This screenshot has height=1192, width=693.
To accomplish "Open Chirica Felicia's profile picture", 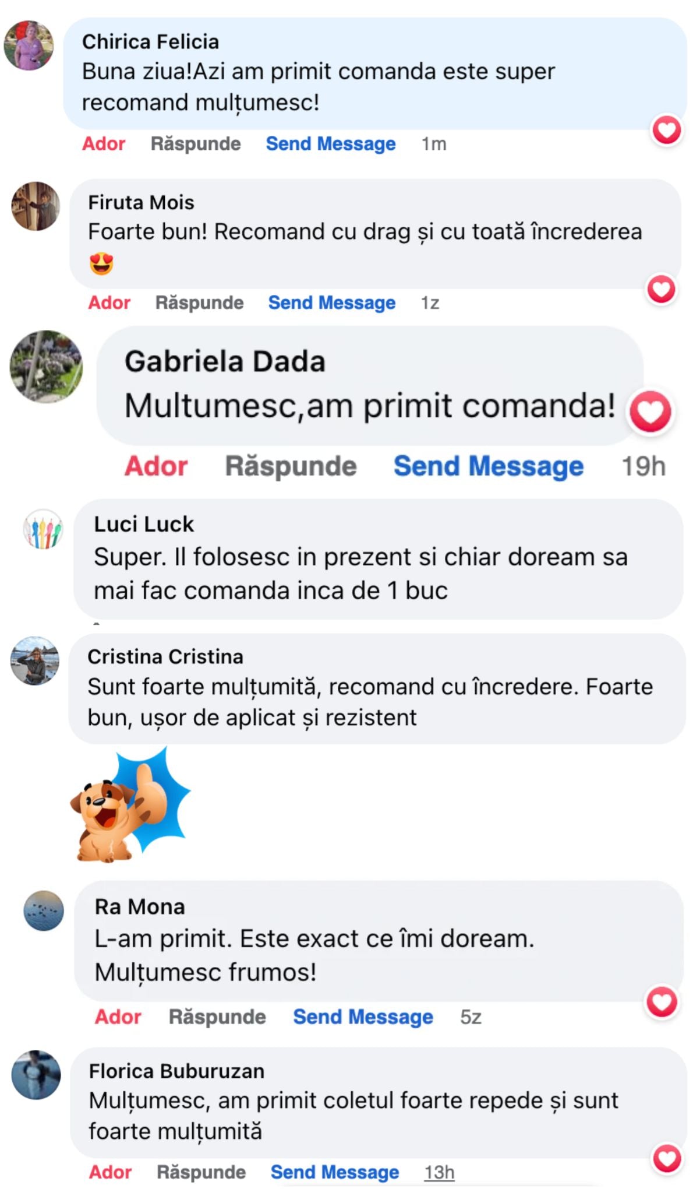I will 29,46.
